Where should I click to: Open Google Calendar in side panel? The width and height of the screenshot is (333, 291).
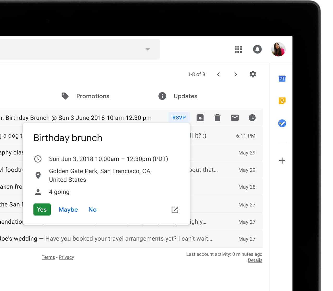282,78
